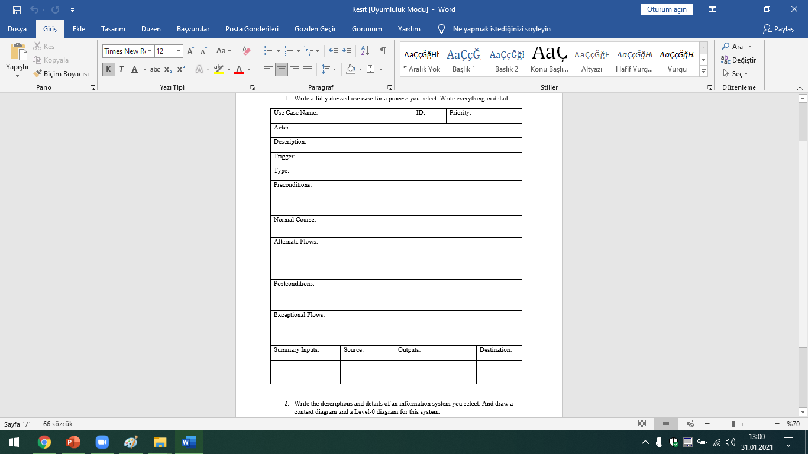Viewport: 808px width, 454px height.
Task: Sort text with the alphabetical sort icon
Action: (x=366, y=50)
